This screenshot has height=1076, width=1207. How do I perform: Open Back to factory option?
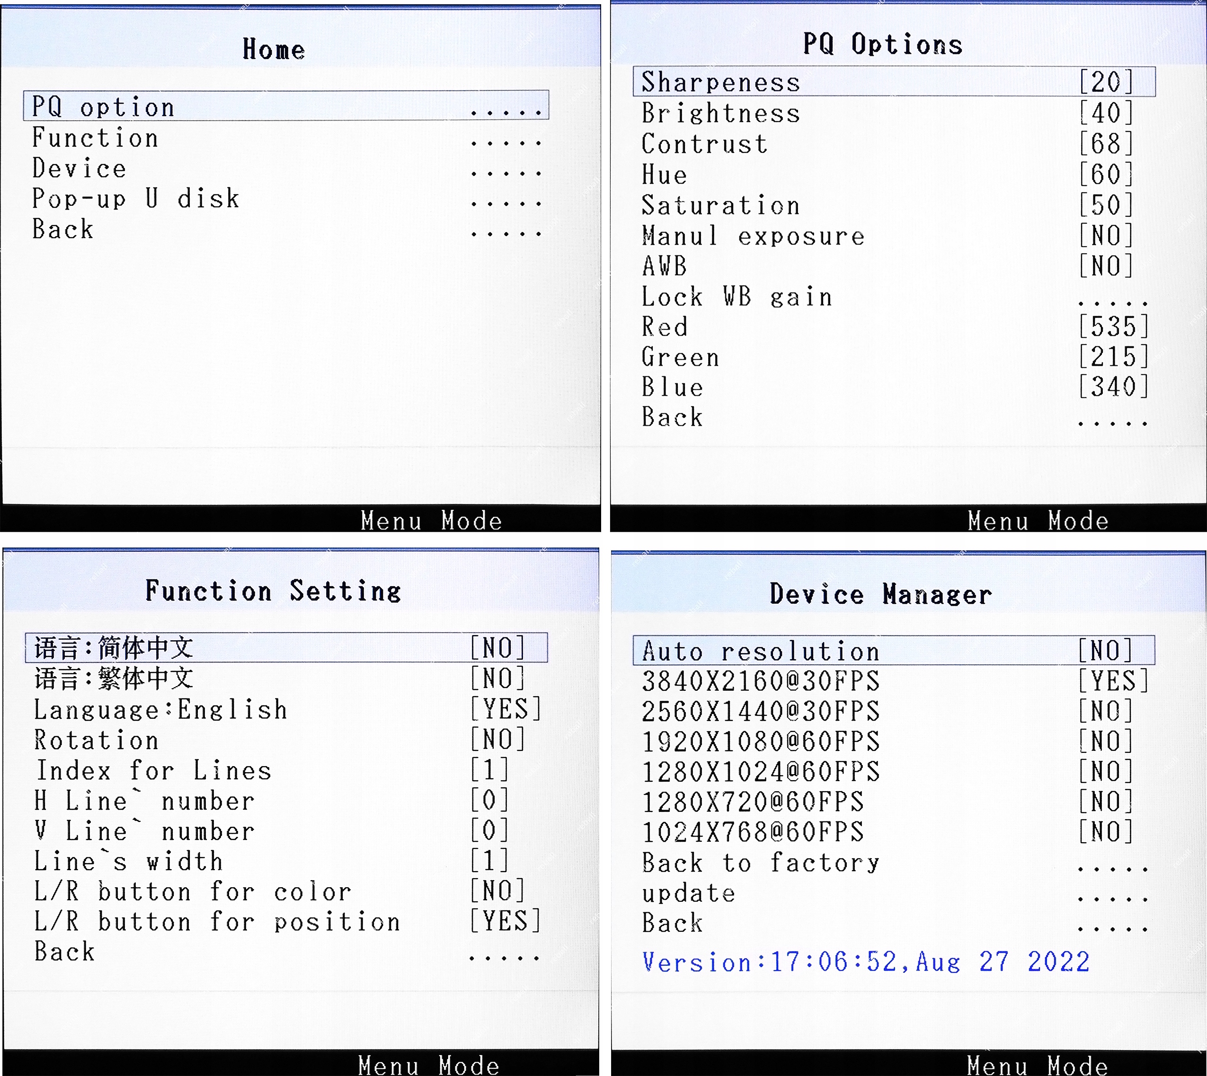[761, 863]
